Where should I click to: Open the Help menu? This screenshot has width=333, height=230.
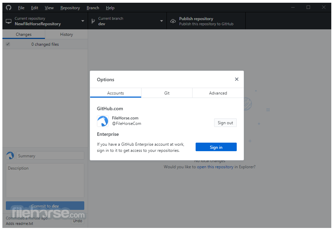110,8
